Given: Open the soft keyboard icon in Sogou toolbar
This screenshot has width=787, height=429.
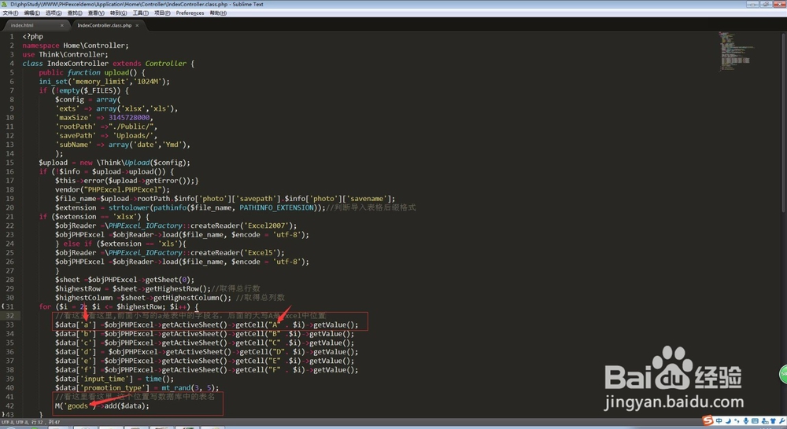Looking at the screenshot, I should pyautogui.click(x=755, y=421).
